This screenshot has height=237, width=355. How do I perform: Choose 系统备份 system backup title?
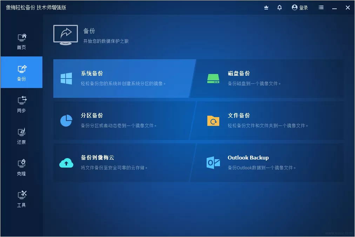(x=92, y=74)
